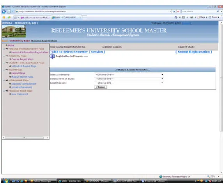Open the Select a level of study dropdown
Image resolution: width=223 pixels, height=185 pixels.
point(129,79)
